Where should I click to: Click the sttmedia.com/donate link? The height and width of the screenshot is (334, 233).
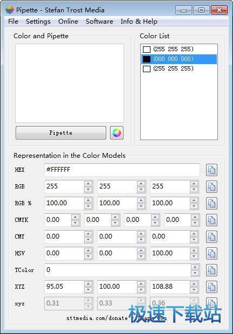click(x=97, y=318)
